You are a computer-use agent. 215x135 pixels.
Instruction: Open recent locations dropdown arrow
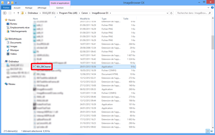(14, 13)
